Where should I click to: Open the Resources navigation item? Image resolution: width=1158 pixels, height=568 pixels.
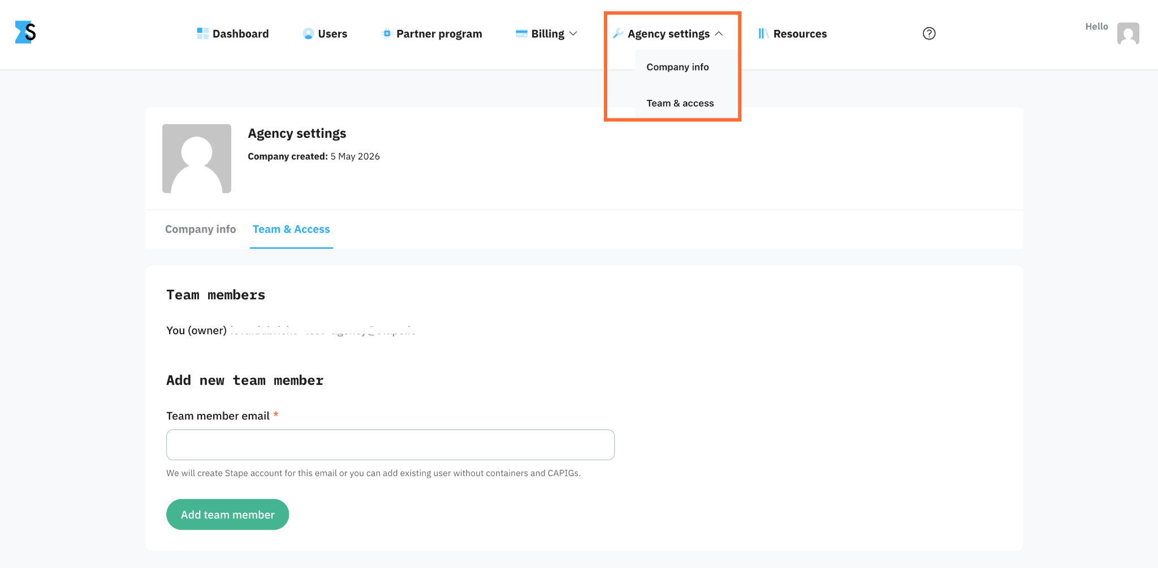click(x=793, y=33)
